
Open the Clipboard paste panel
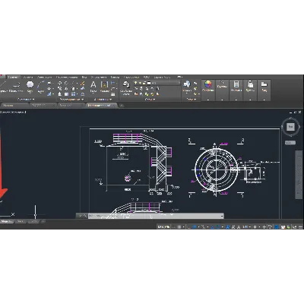[x=250, y=87]
